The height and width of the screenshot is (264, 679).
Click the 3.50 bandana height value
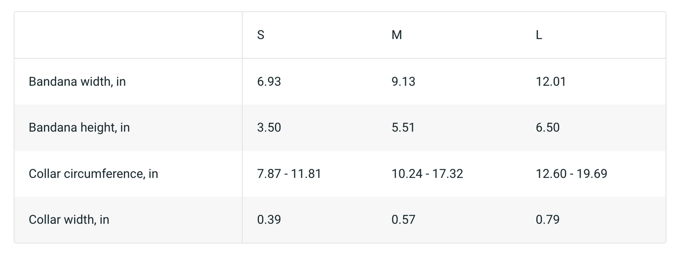coord(269,128)
